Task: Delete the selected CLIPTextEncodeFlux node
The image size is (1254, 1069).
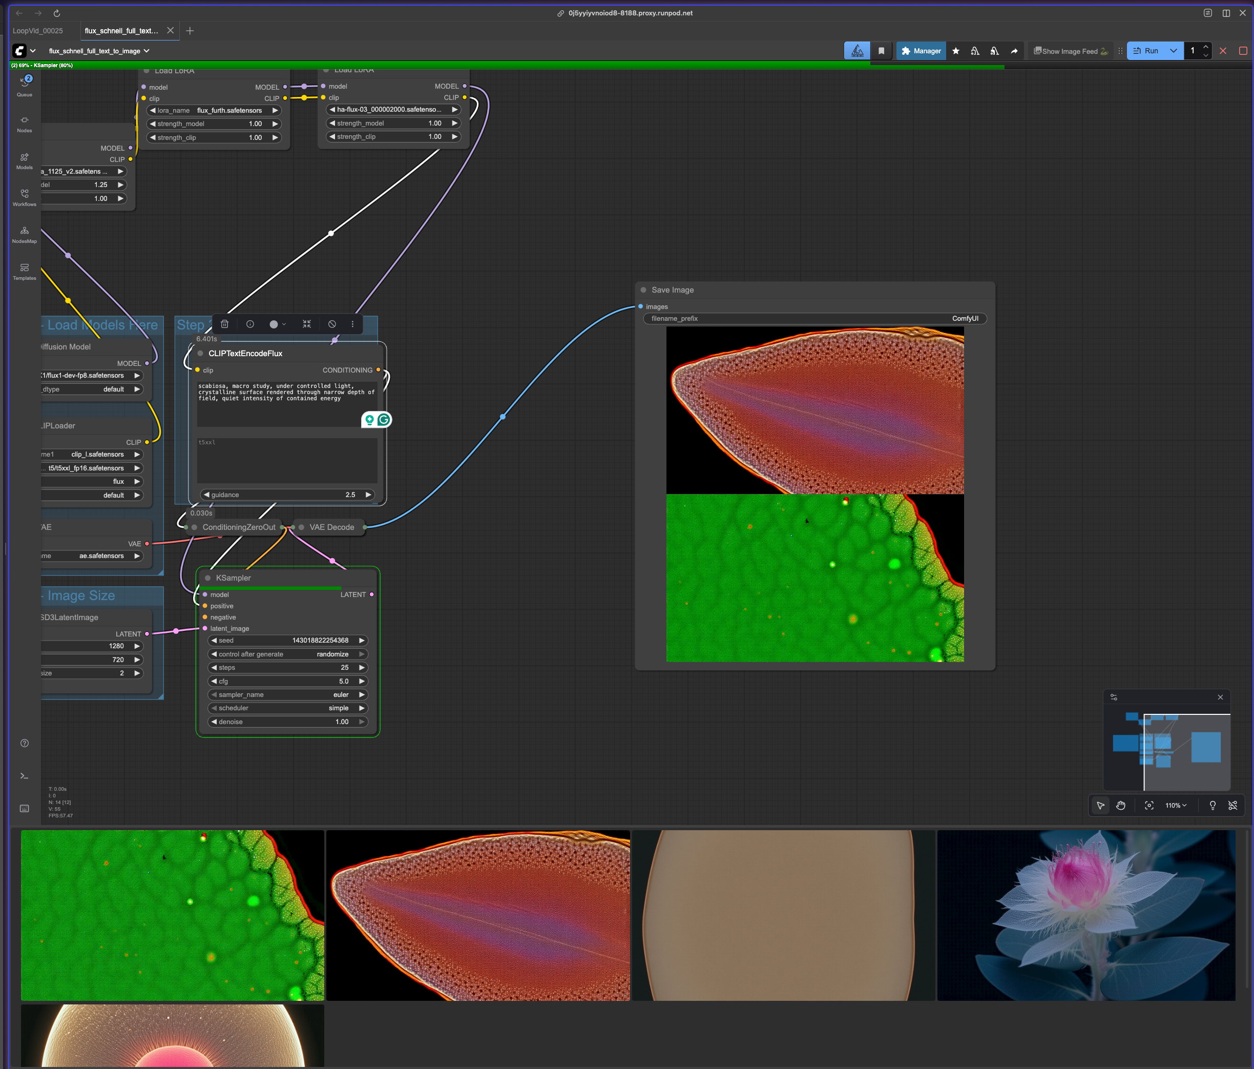Action: [x=224, y=324]
